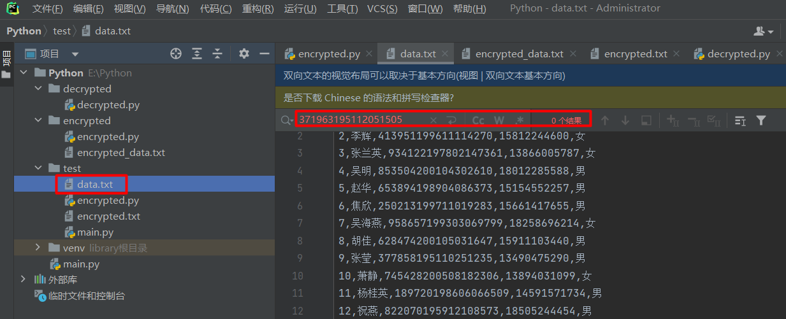Open the user account icon at top right

click(763, 31)
